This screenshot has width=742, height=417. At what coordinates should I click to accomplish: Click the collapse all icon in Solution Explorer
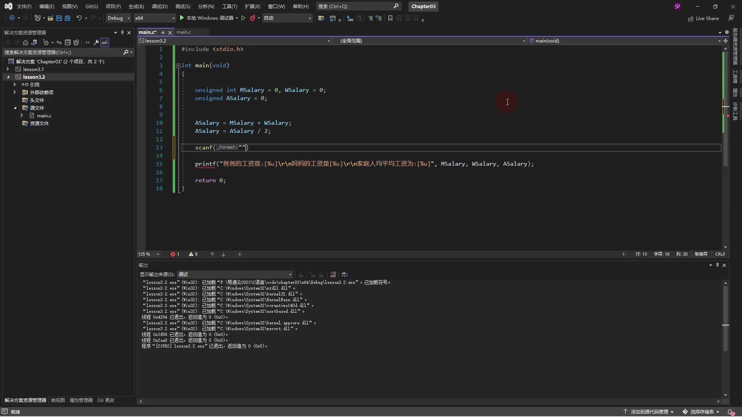coord(67,42)
